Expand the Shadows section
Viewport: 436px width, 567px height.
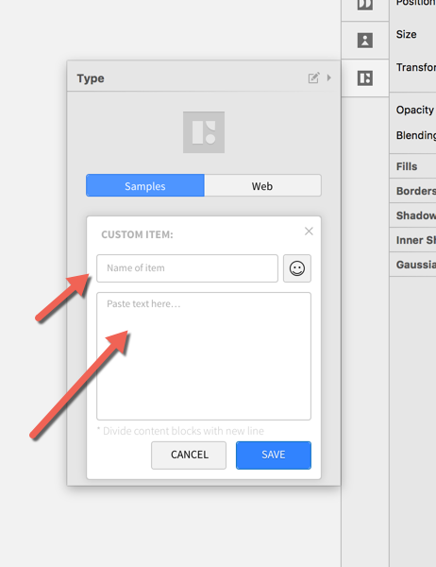(x=412, y=215)
